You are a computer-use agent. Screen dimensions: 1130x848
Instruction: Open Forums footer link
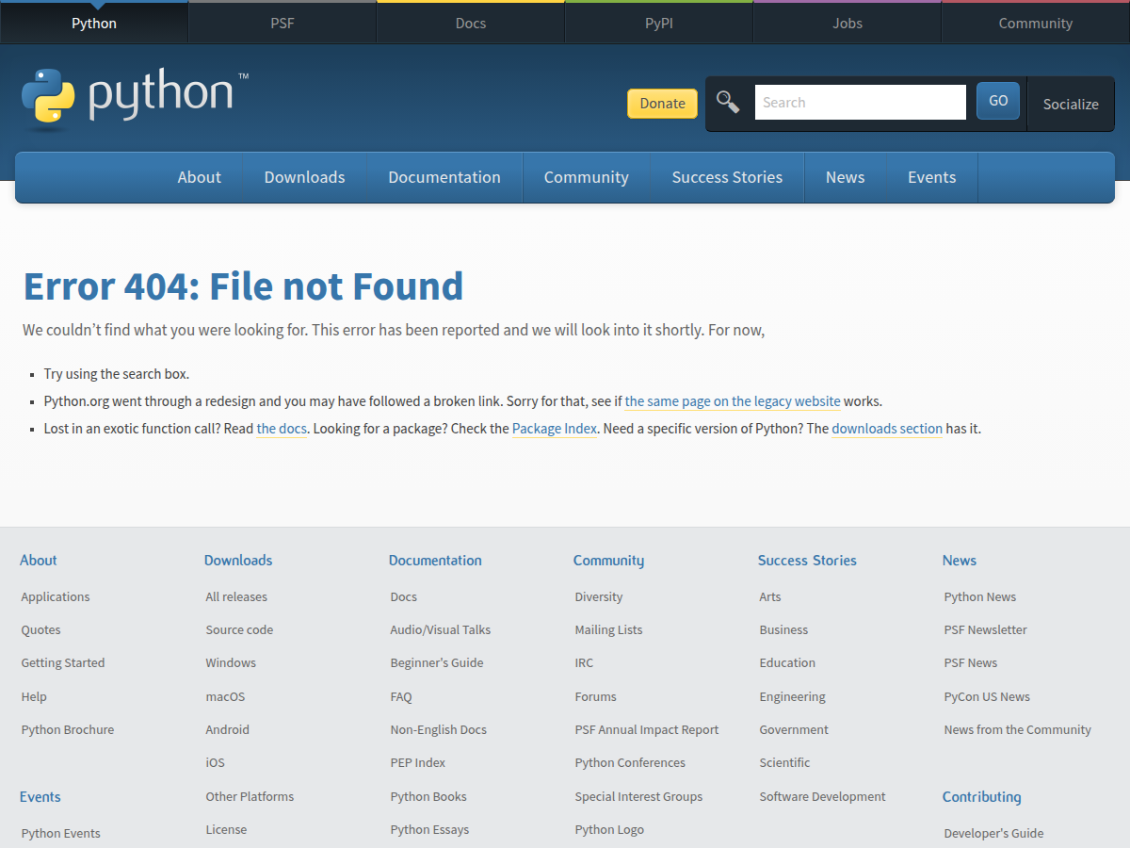pyautogui.click(x=596, y=696)
